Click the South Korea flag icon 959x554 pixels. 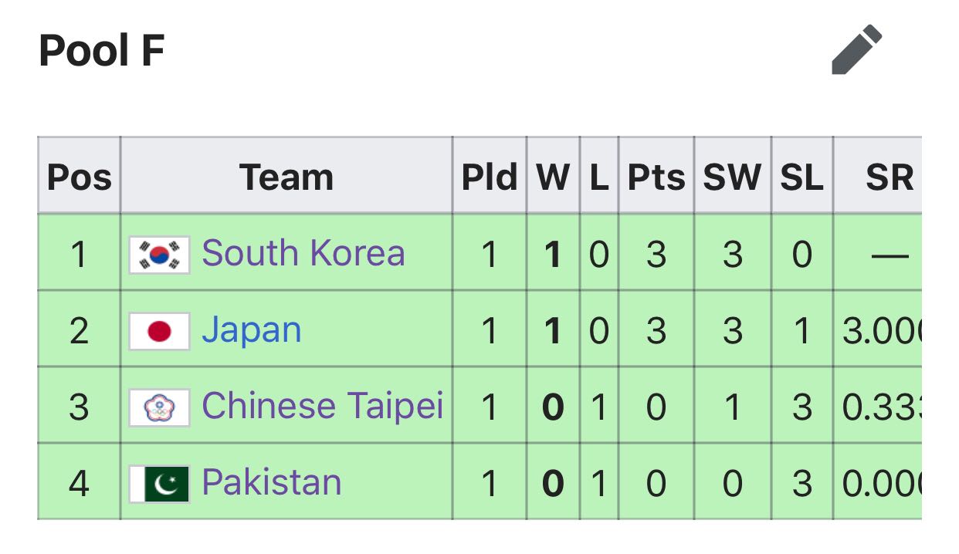click(159, 255)
